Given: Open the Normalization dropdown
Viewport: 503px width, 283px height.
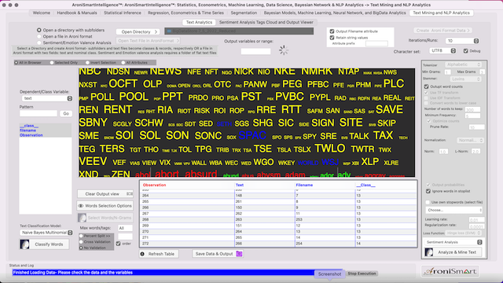Looking at the screenshot, I should coord(470,140).
